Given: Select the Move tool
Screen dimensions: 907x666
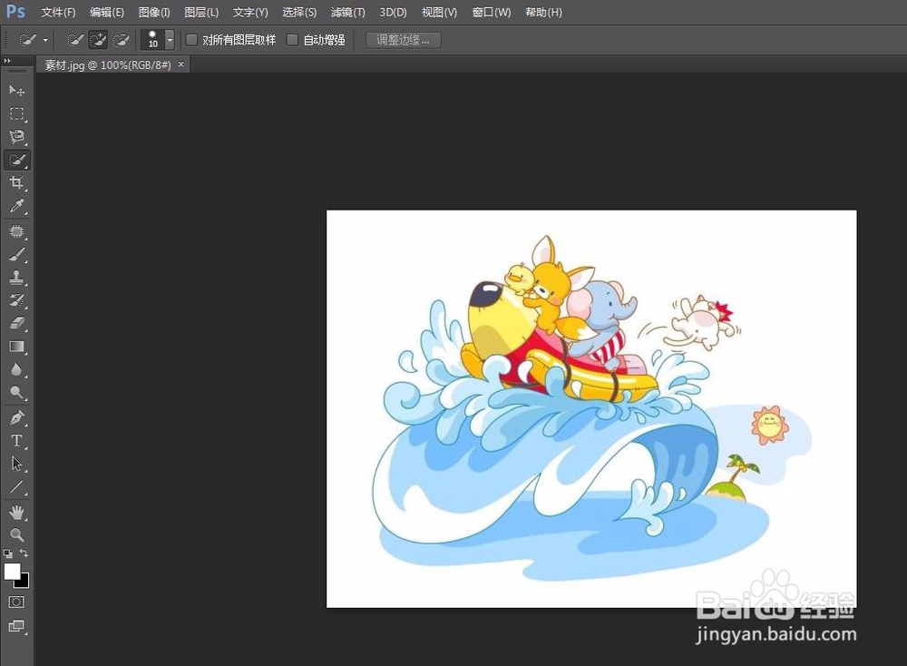Looking at the screenshot, I should [16, 90].
